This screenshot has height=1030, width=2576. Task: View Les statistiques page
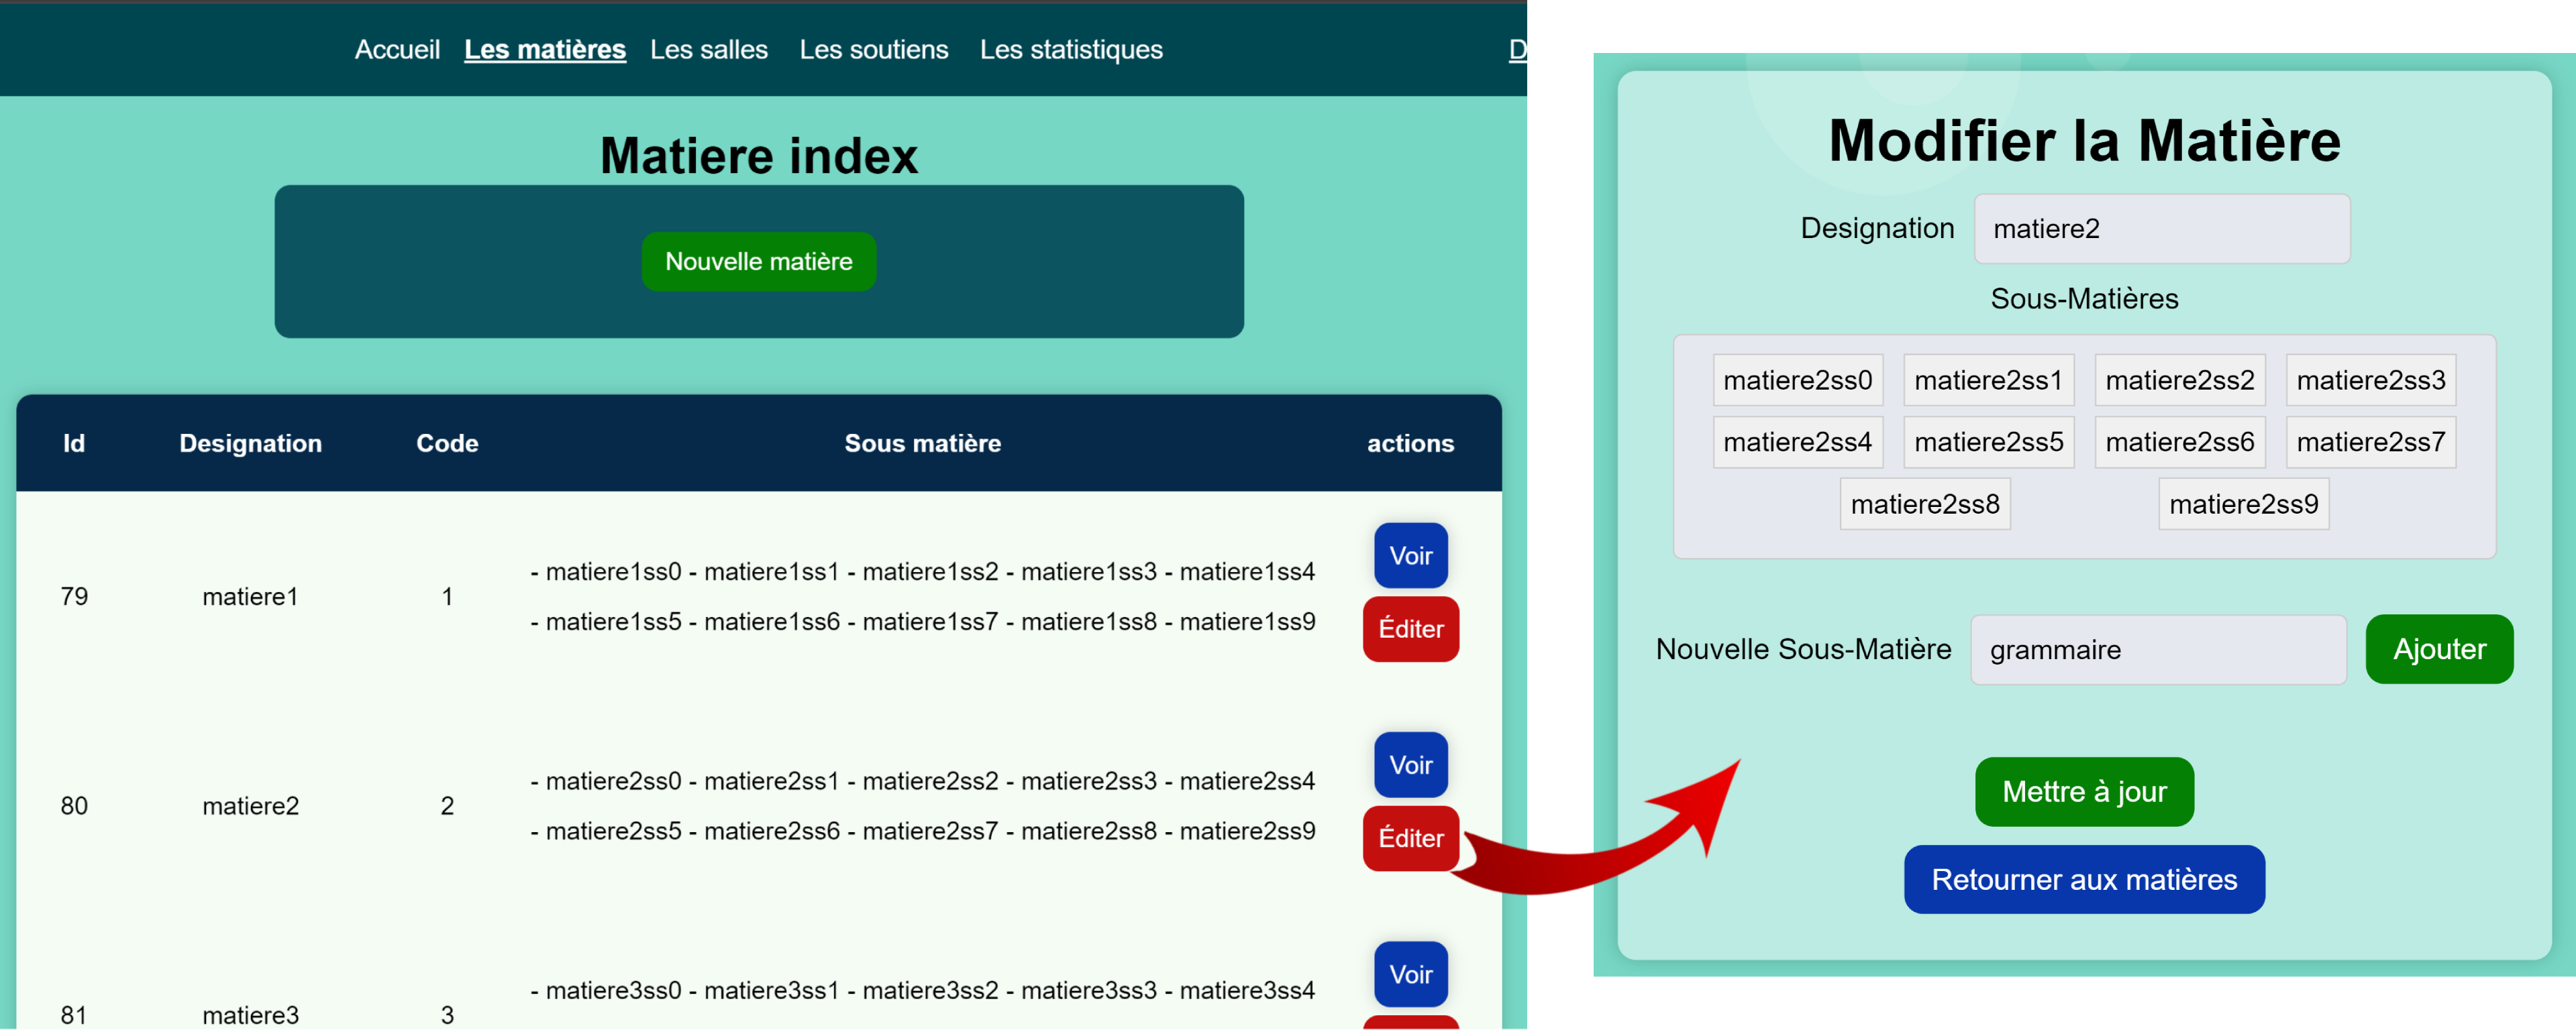(x=1070, y=49)
